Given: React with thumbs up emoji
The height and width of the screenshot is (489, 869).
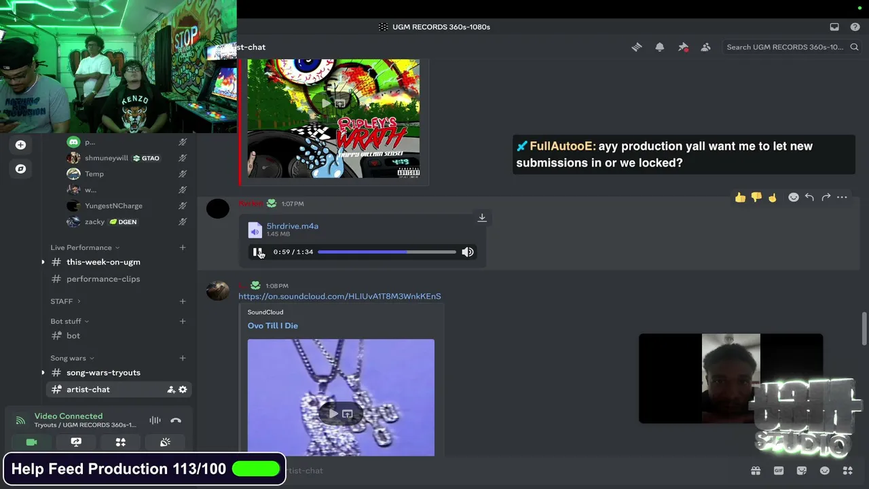Looking at the screenshot, I should click(740, 198).
